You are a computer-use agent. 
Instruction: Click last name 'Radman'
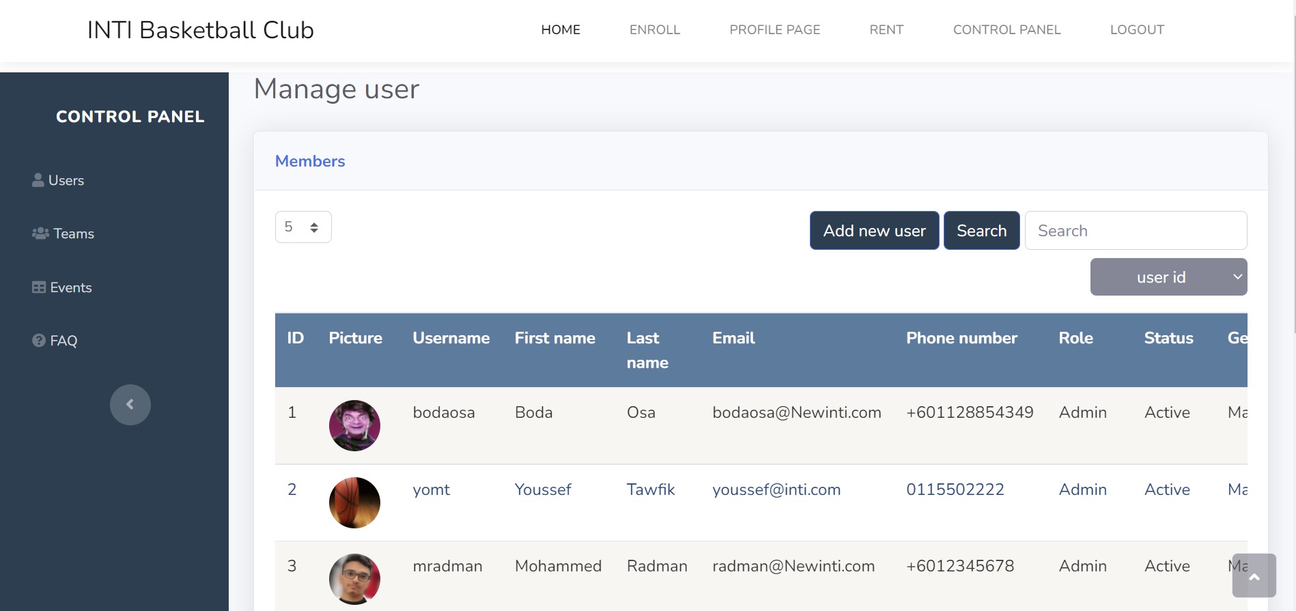point(657,566)
